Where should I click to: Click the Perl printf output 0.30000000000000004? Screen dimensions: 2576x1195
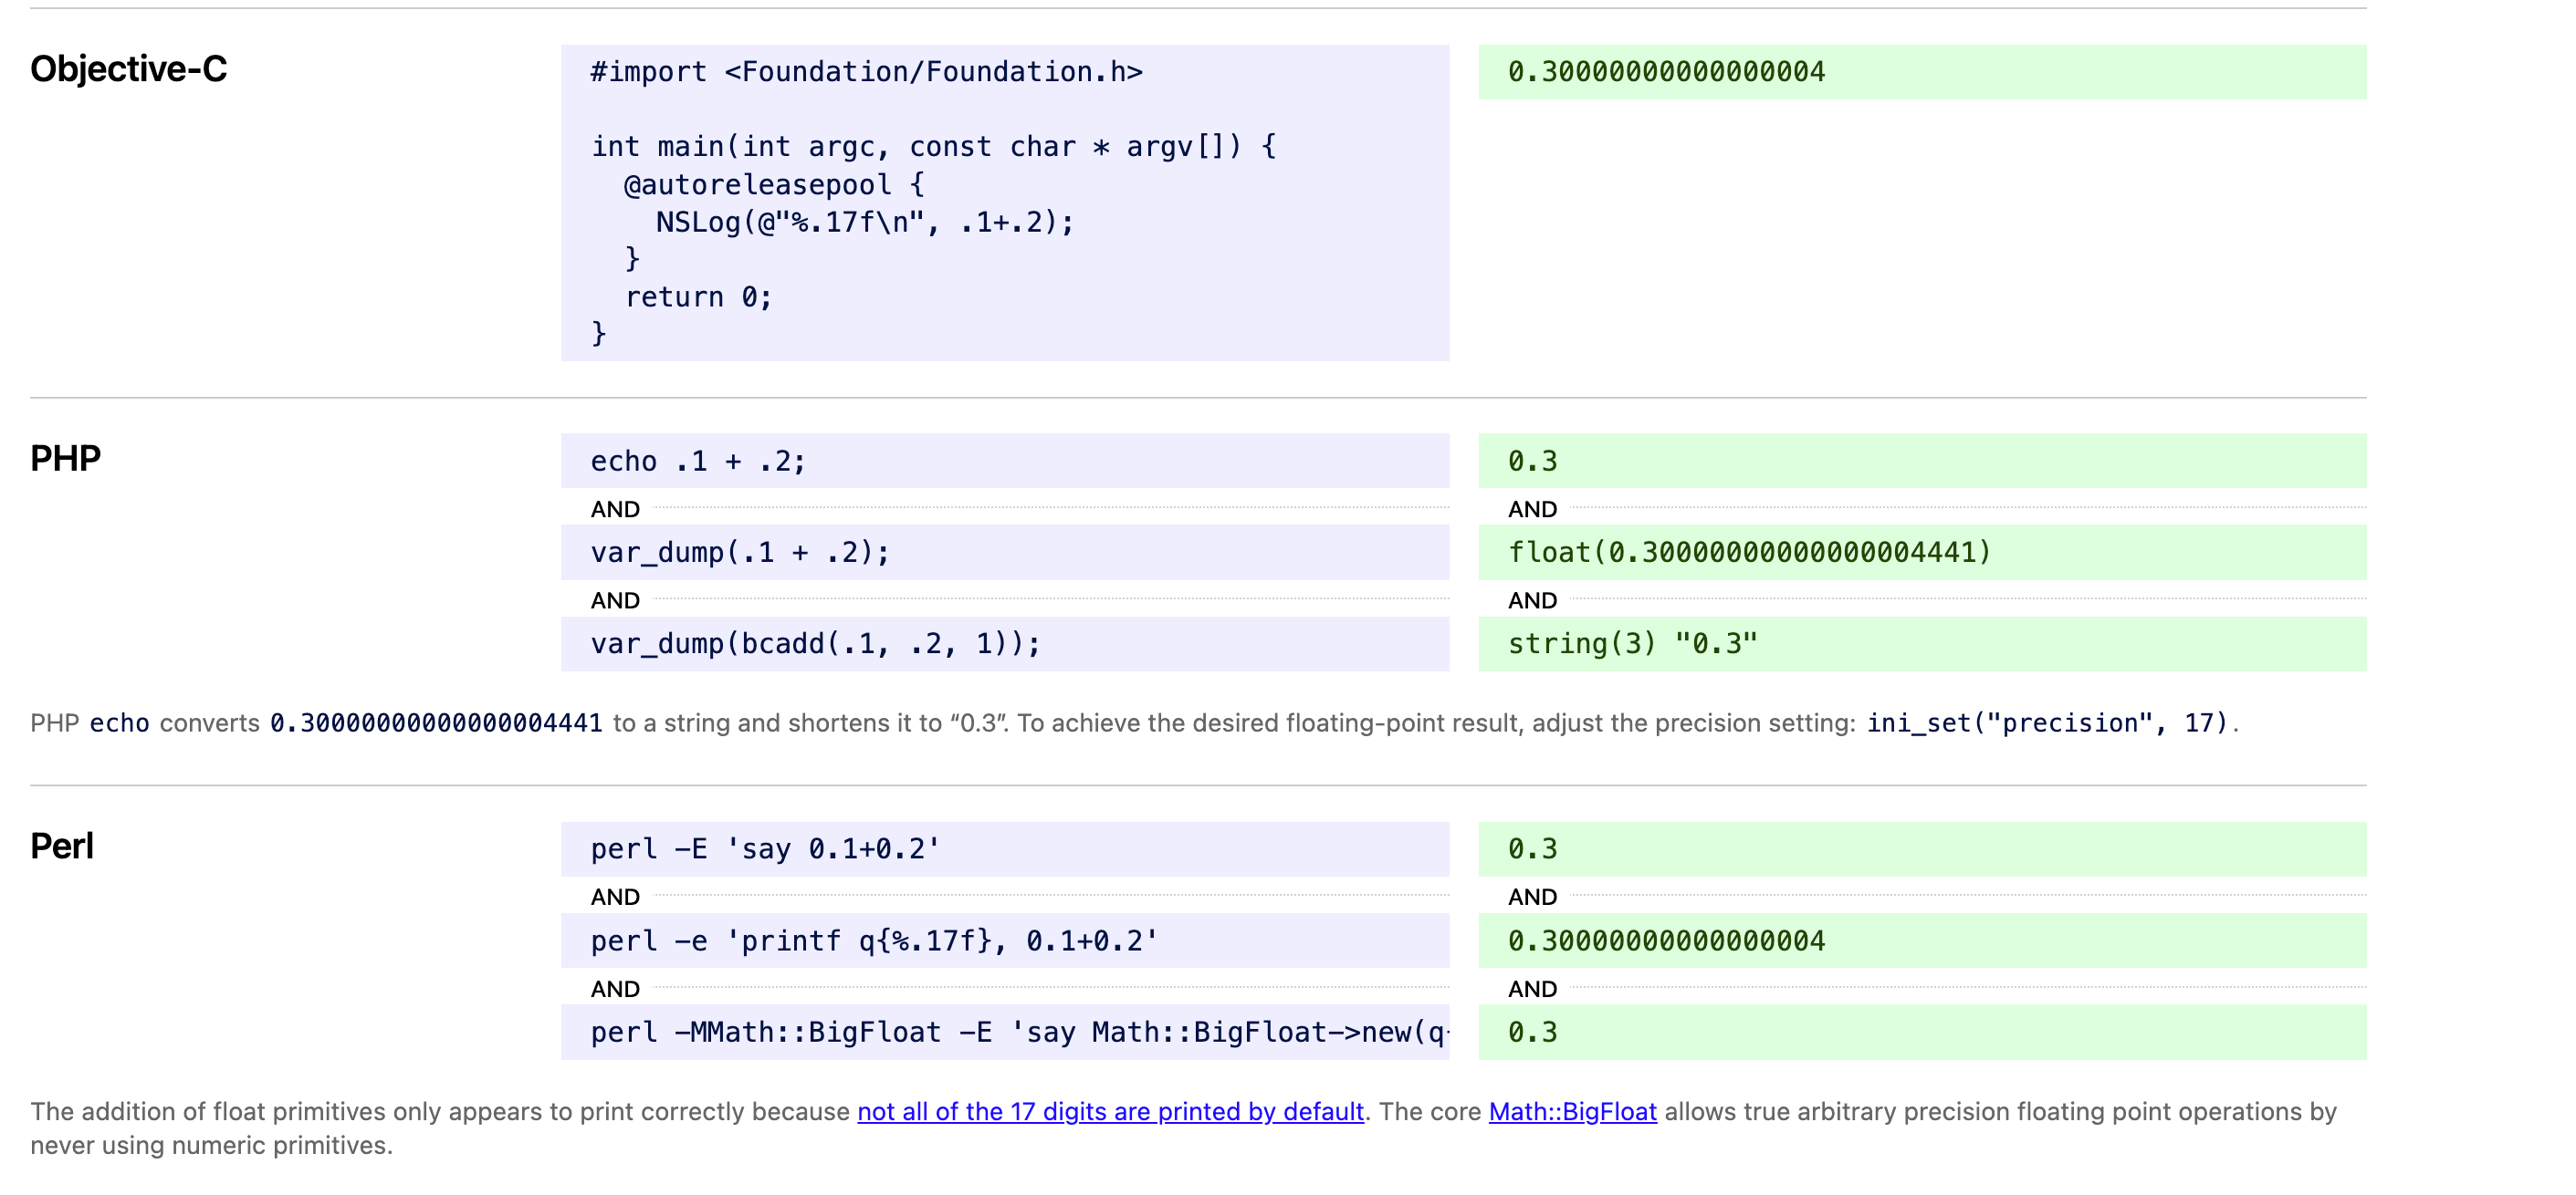coord(1666,940)
